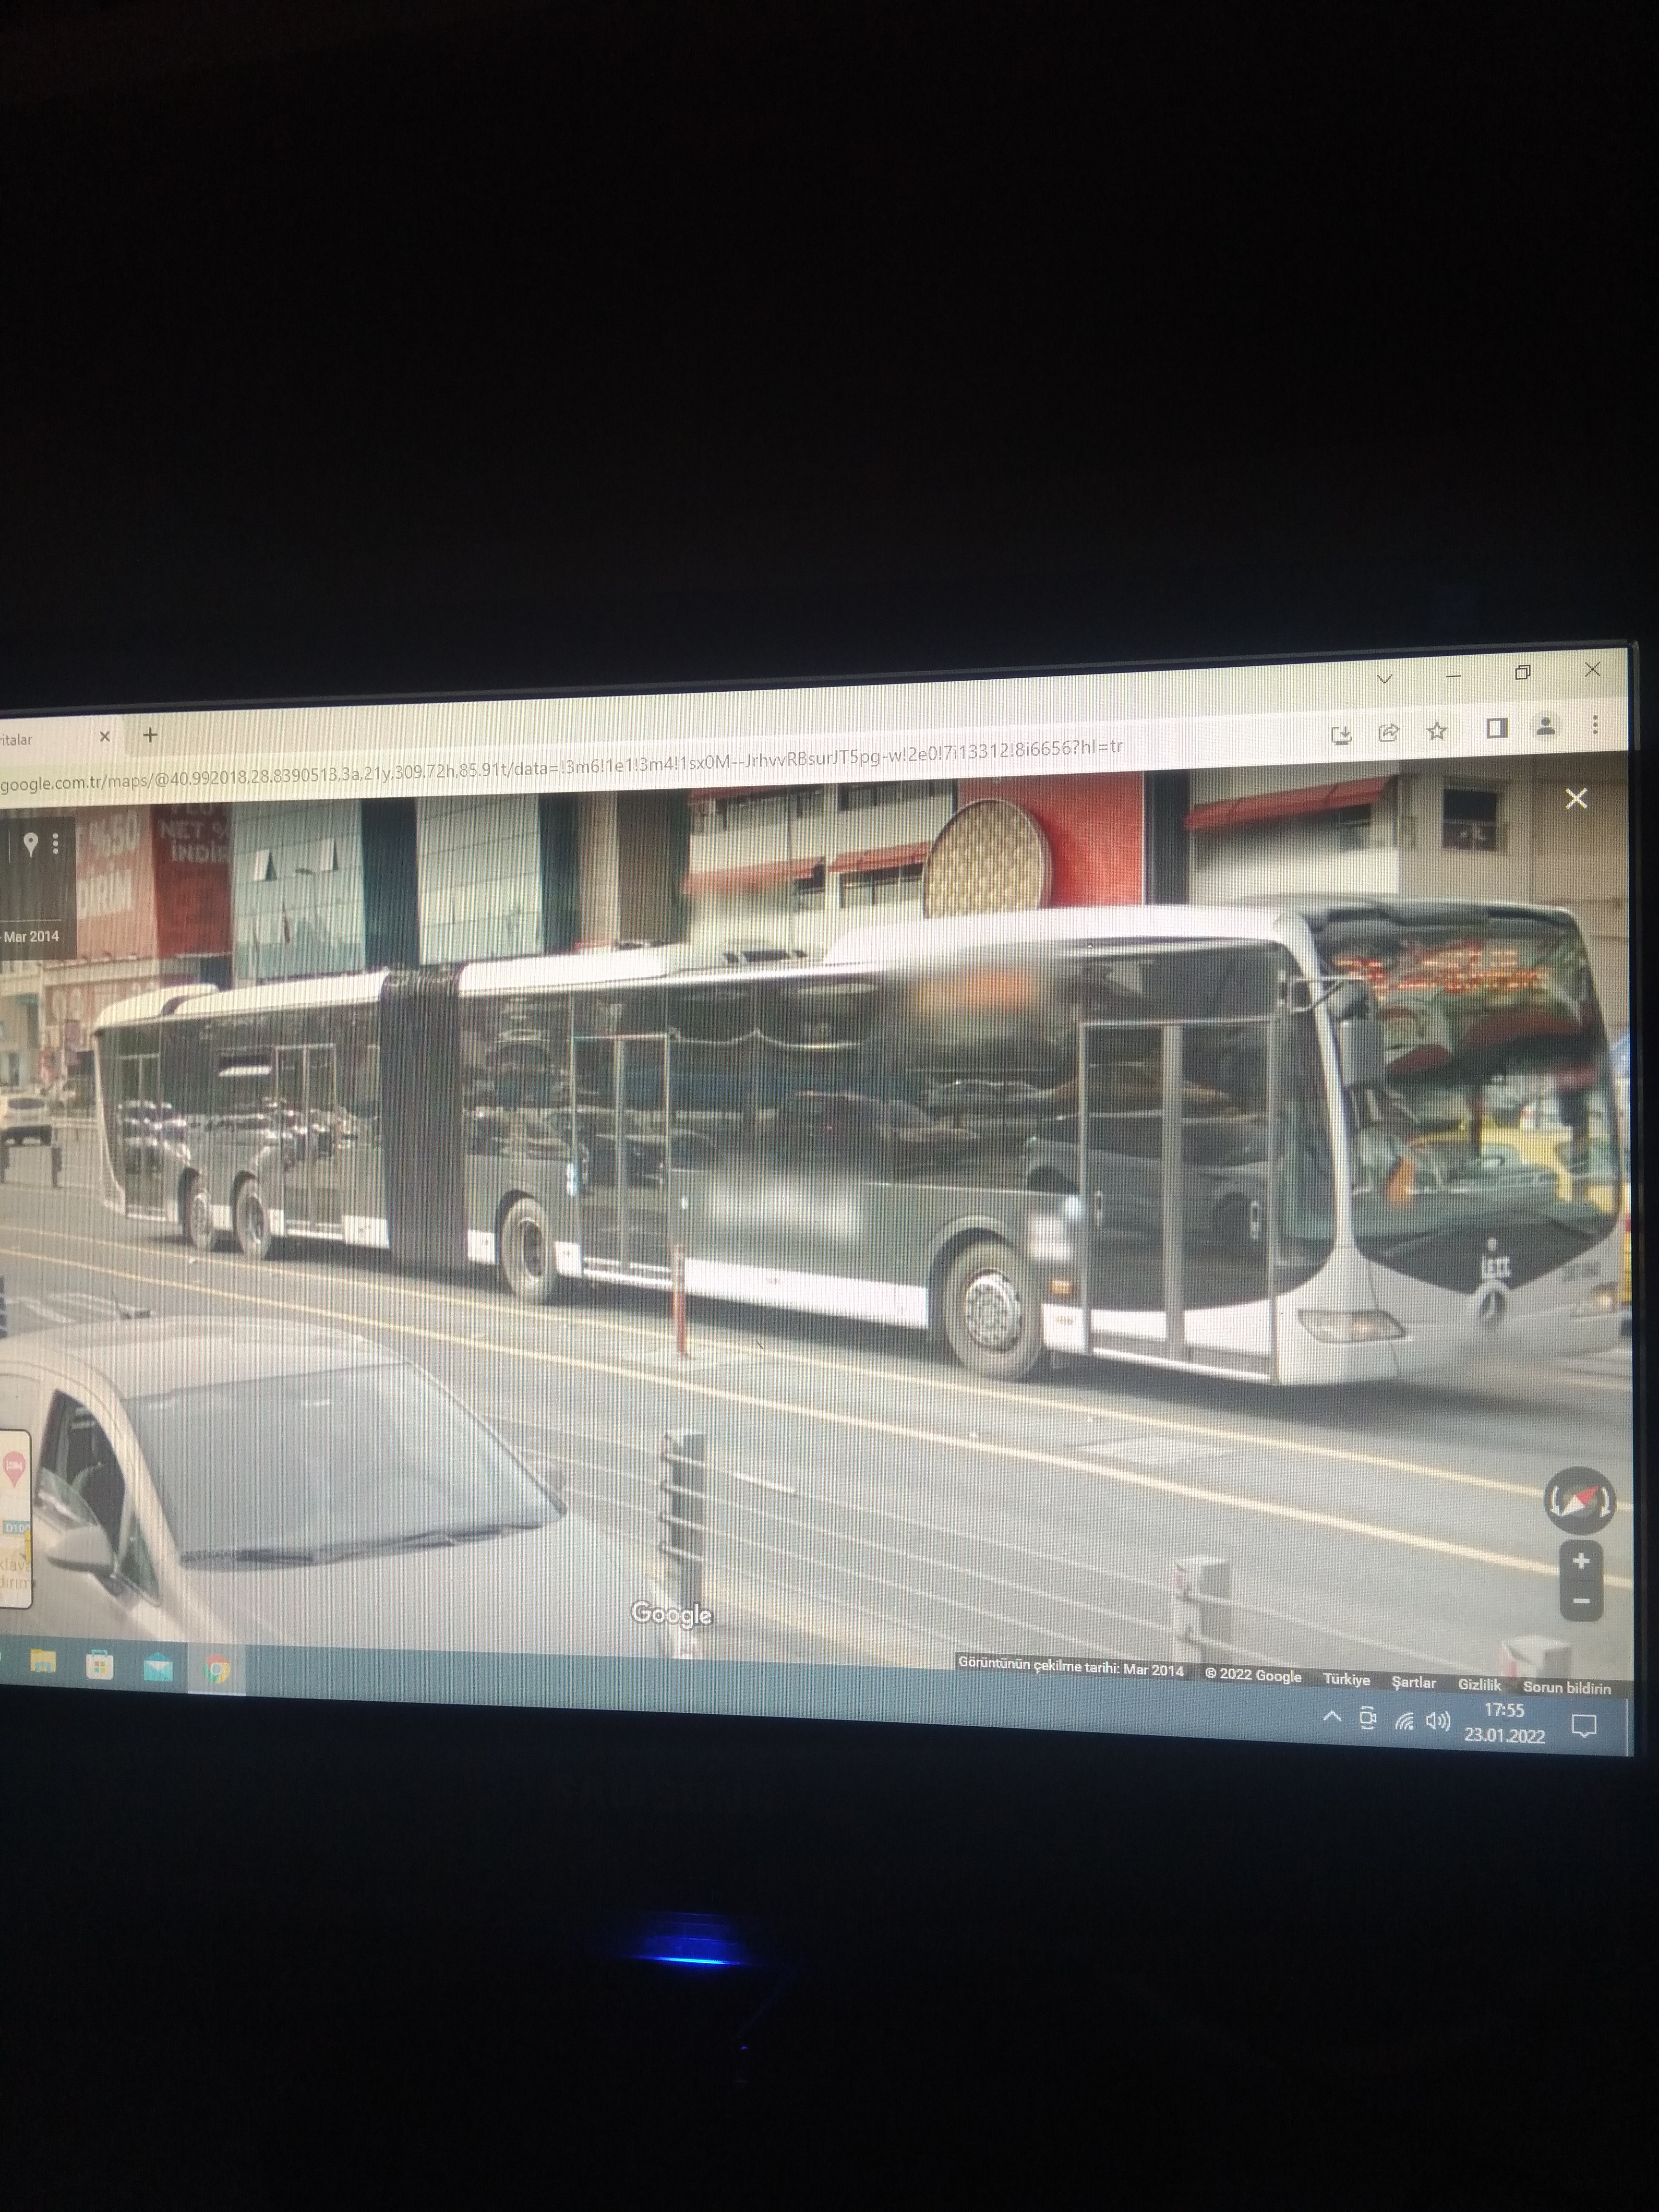Open the minimap thumbnail at lower left
The image size is (1659, 2212).
(14, 1520)
